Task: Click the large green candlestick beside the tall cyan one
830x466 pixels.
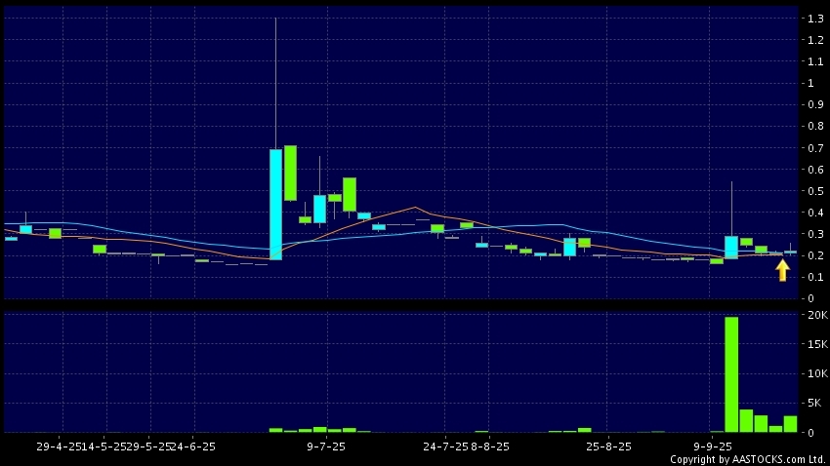Action: 290,173
